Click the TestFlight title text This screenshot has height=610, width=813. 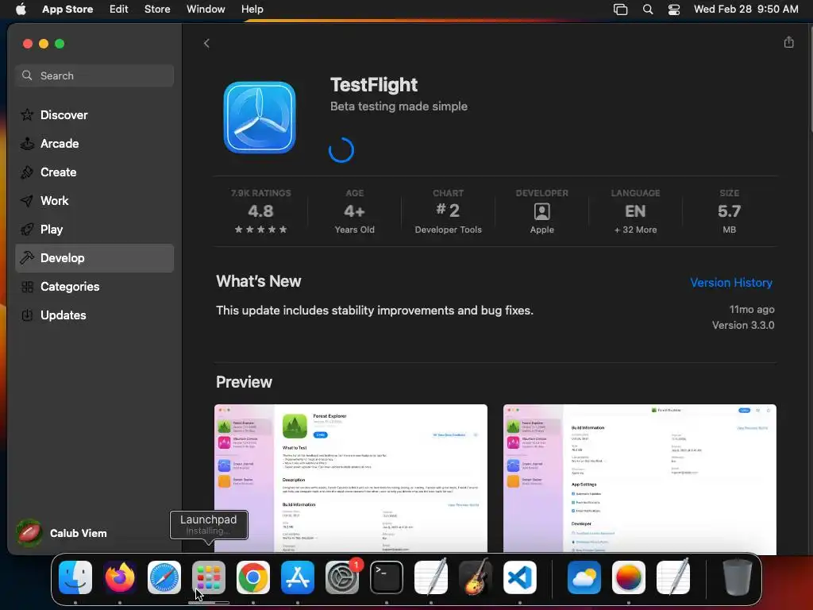(x=374, y=84)
